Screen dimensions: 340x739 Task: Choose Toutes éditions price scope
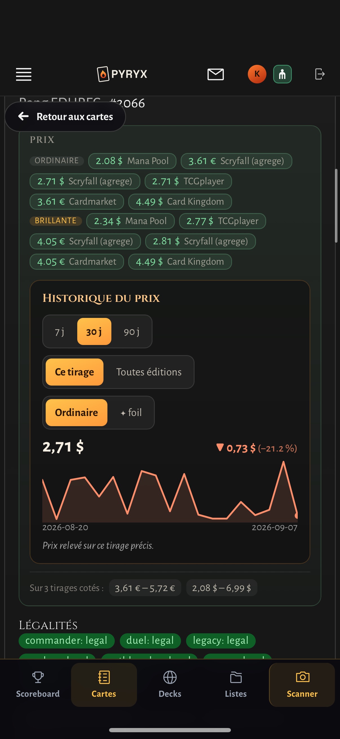149,372
